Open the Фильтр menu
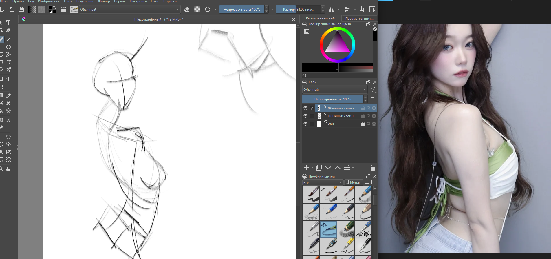 [104, 1]
